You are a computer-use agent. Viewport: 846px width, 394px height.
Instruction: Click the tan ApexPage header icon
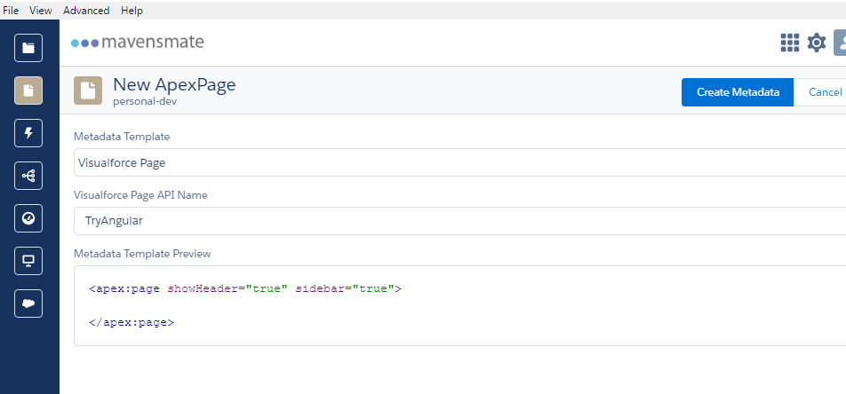tap(88, 91)
